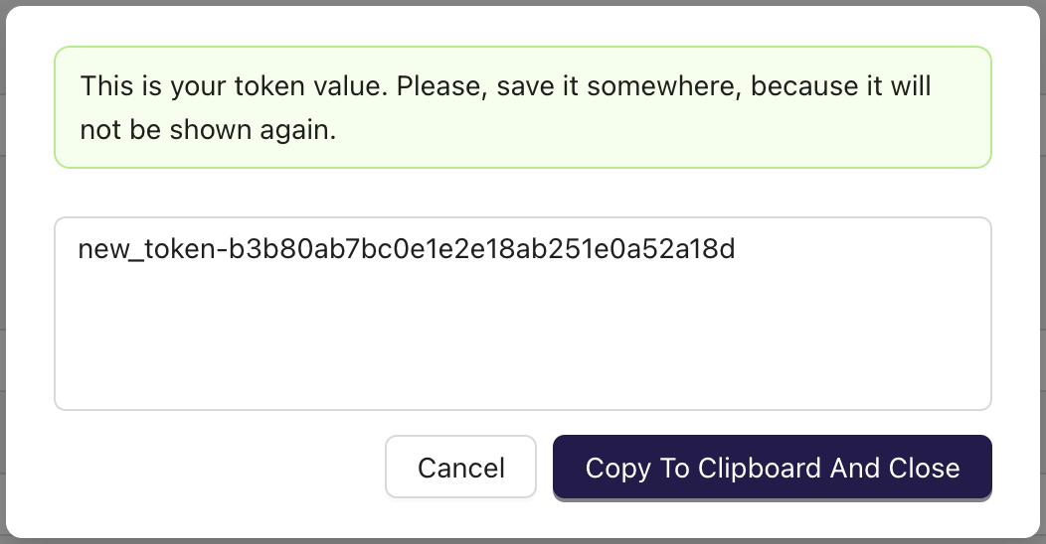Click the white gap between notice and token box

point(522,193)
